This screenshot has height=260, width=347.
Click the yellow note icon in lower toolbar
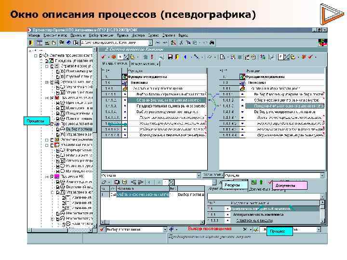click(x=125, y=182)
